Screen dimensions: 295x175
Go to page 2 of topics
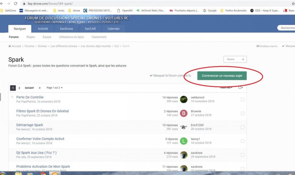(19, 88)
